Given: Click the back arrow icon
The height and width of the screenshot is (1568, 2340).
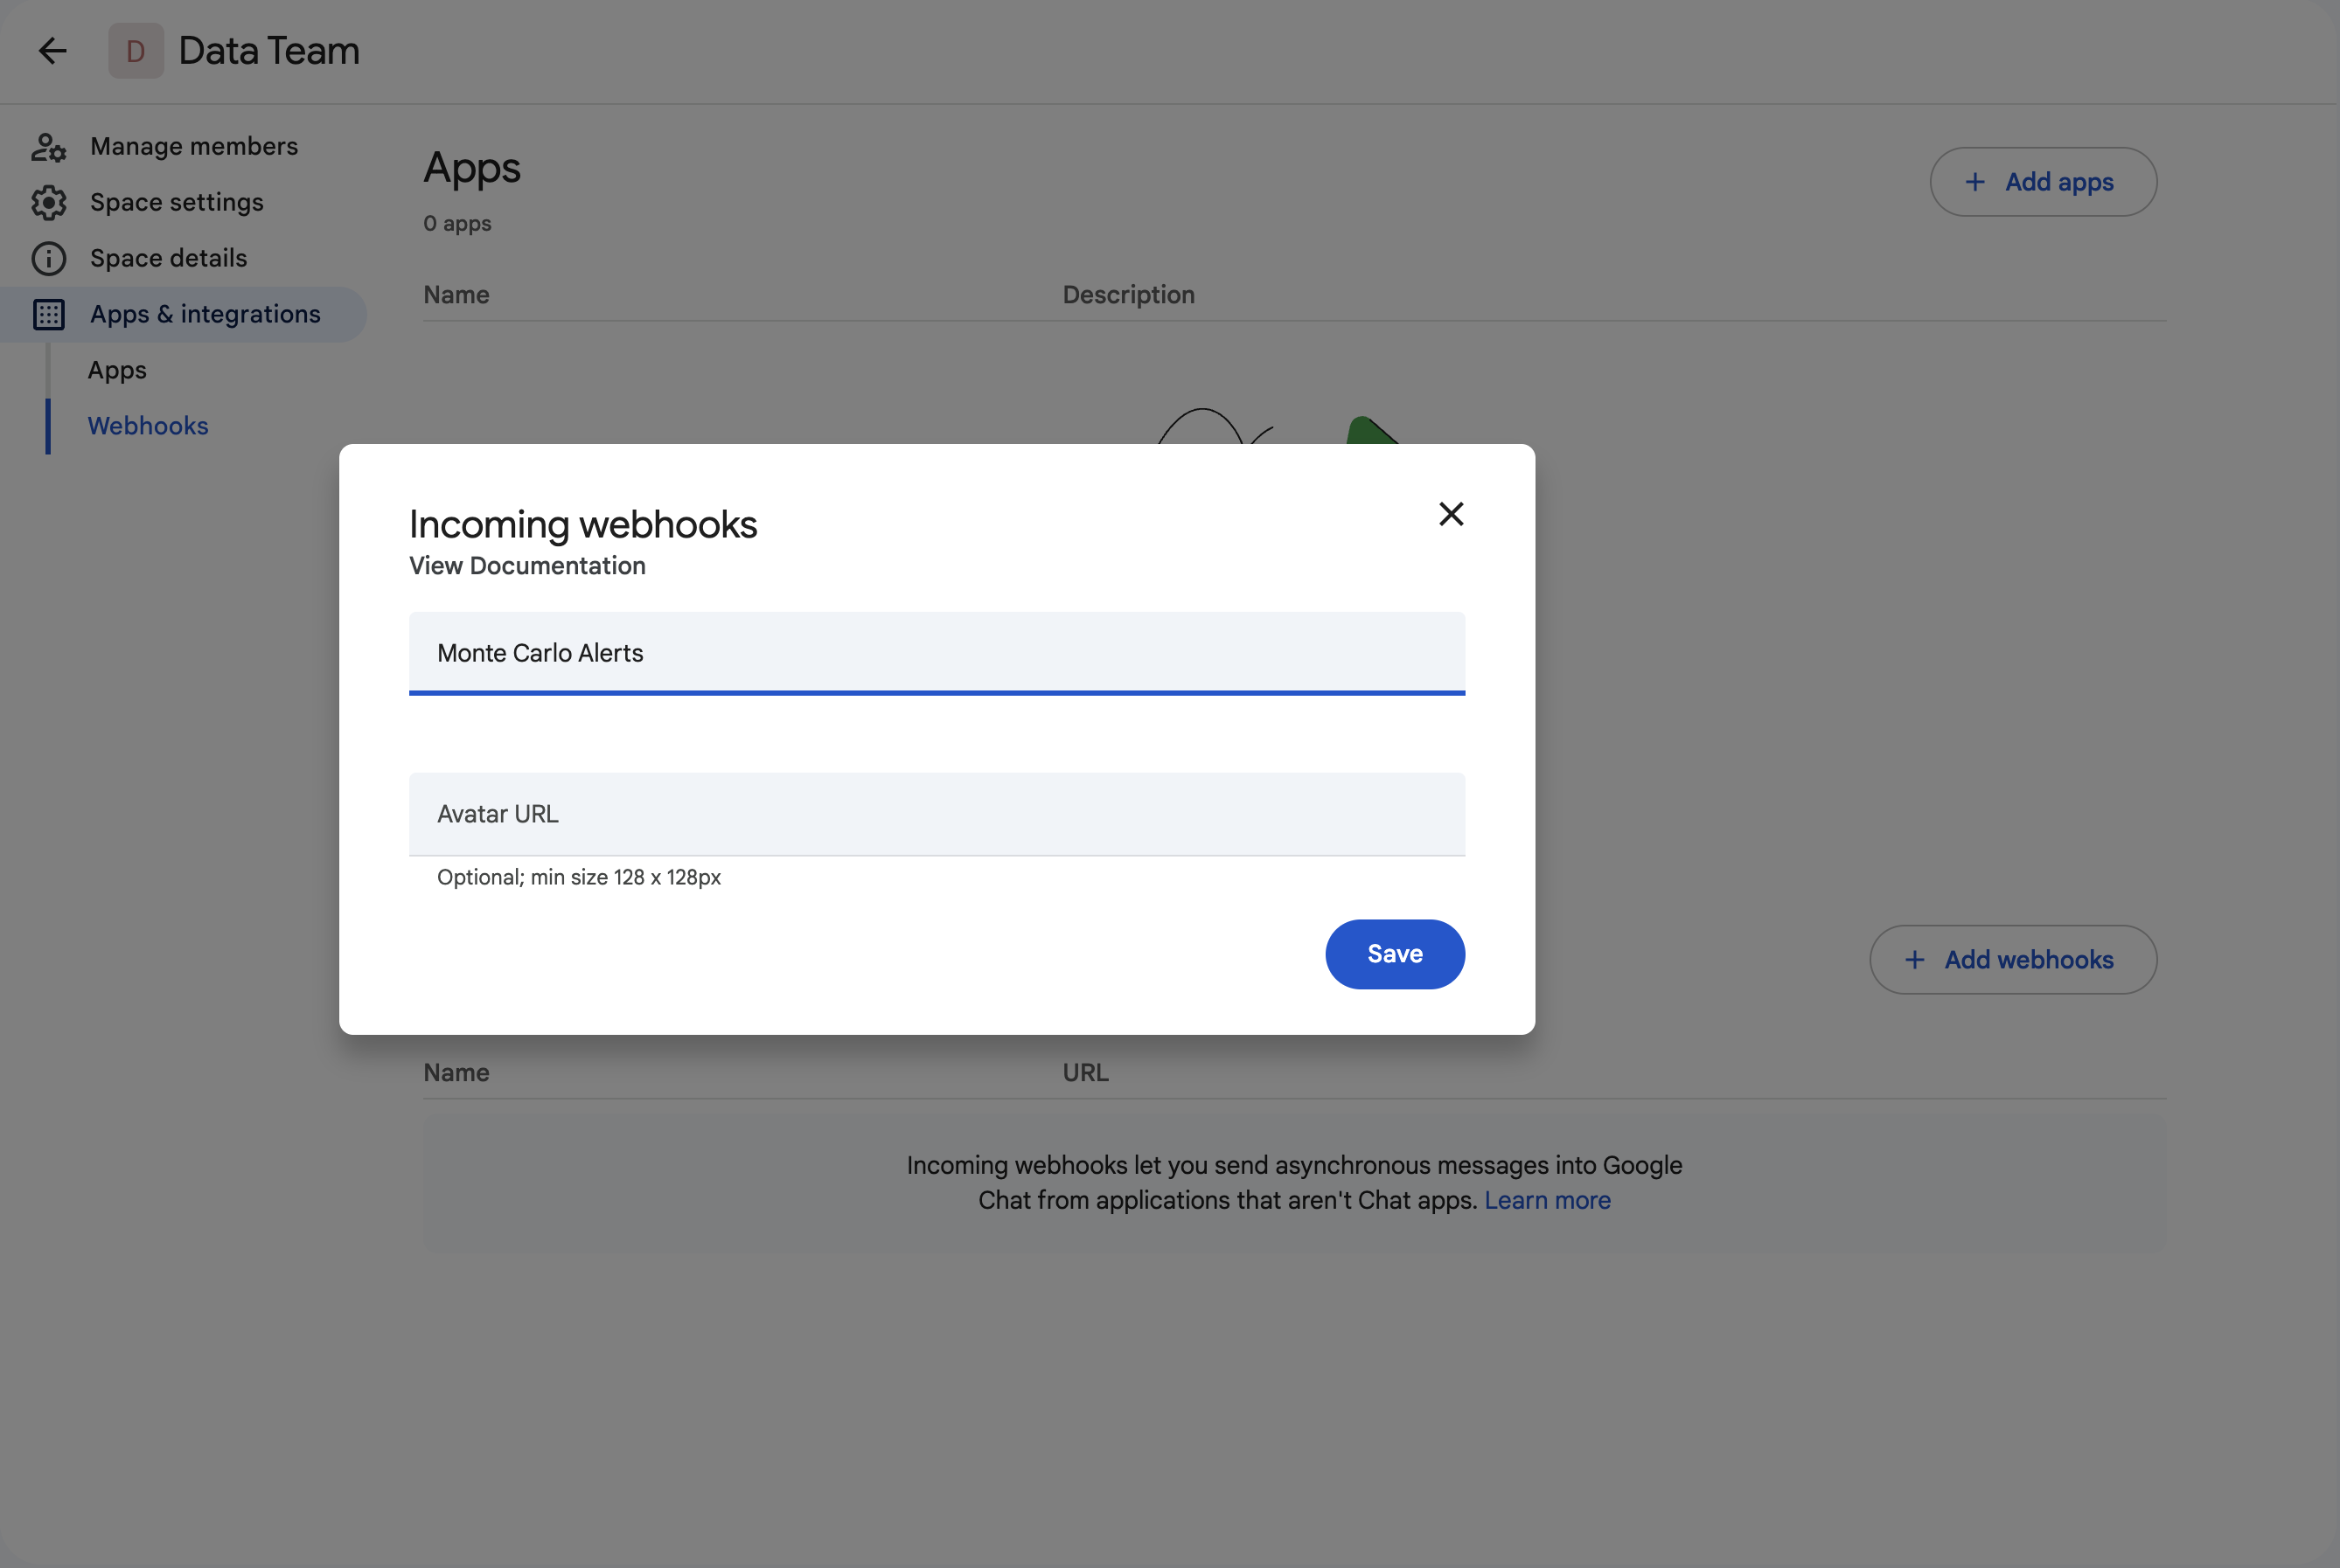Looking at the screenshot, I should [x=52, y=51].
